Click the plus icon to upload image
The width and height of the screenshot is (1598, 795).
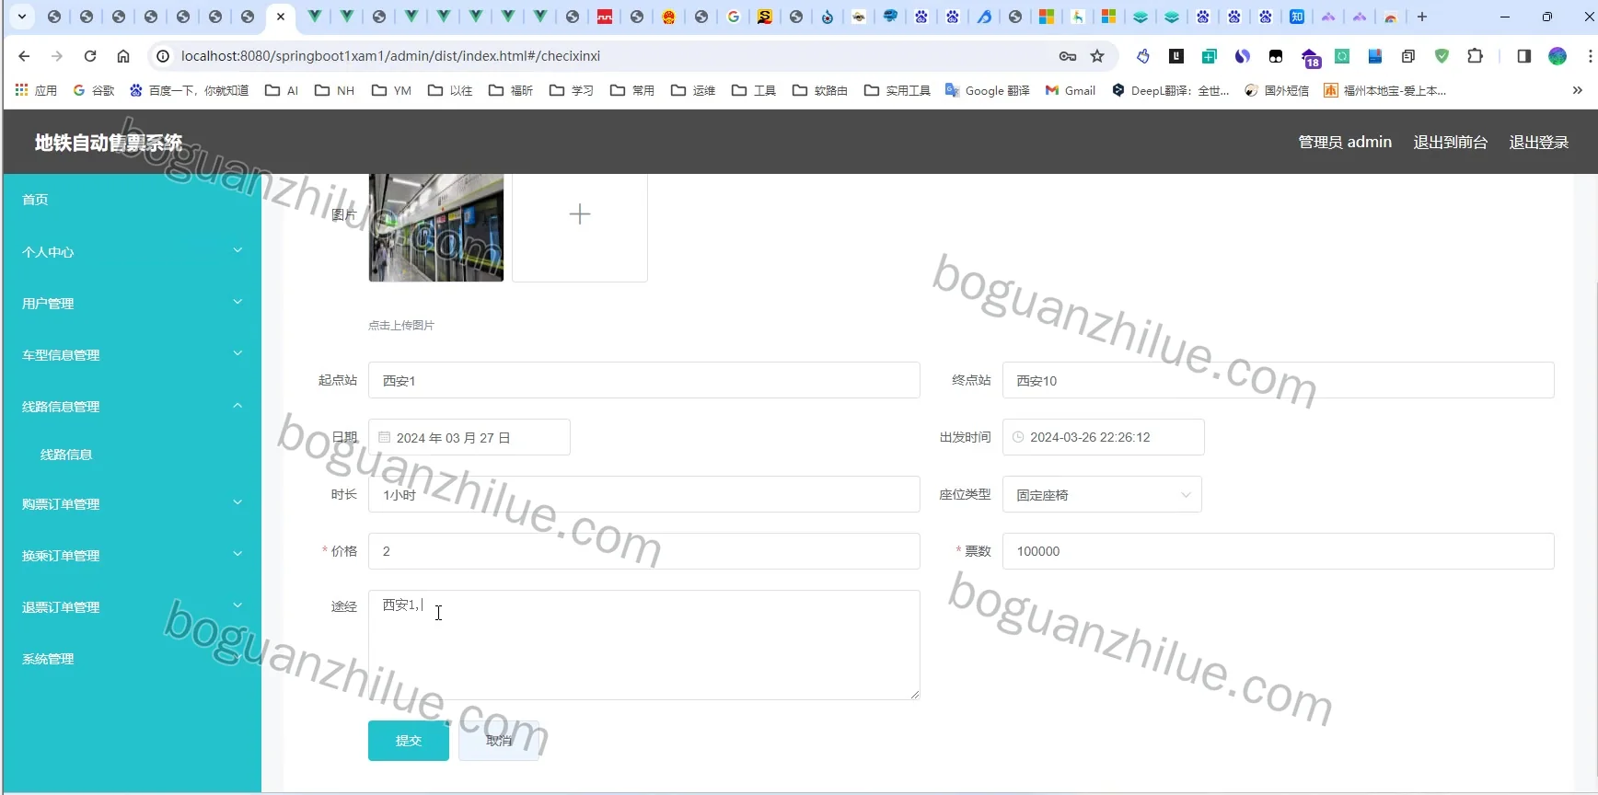click(580, 214)
